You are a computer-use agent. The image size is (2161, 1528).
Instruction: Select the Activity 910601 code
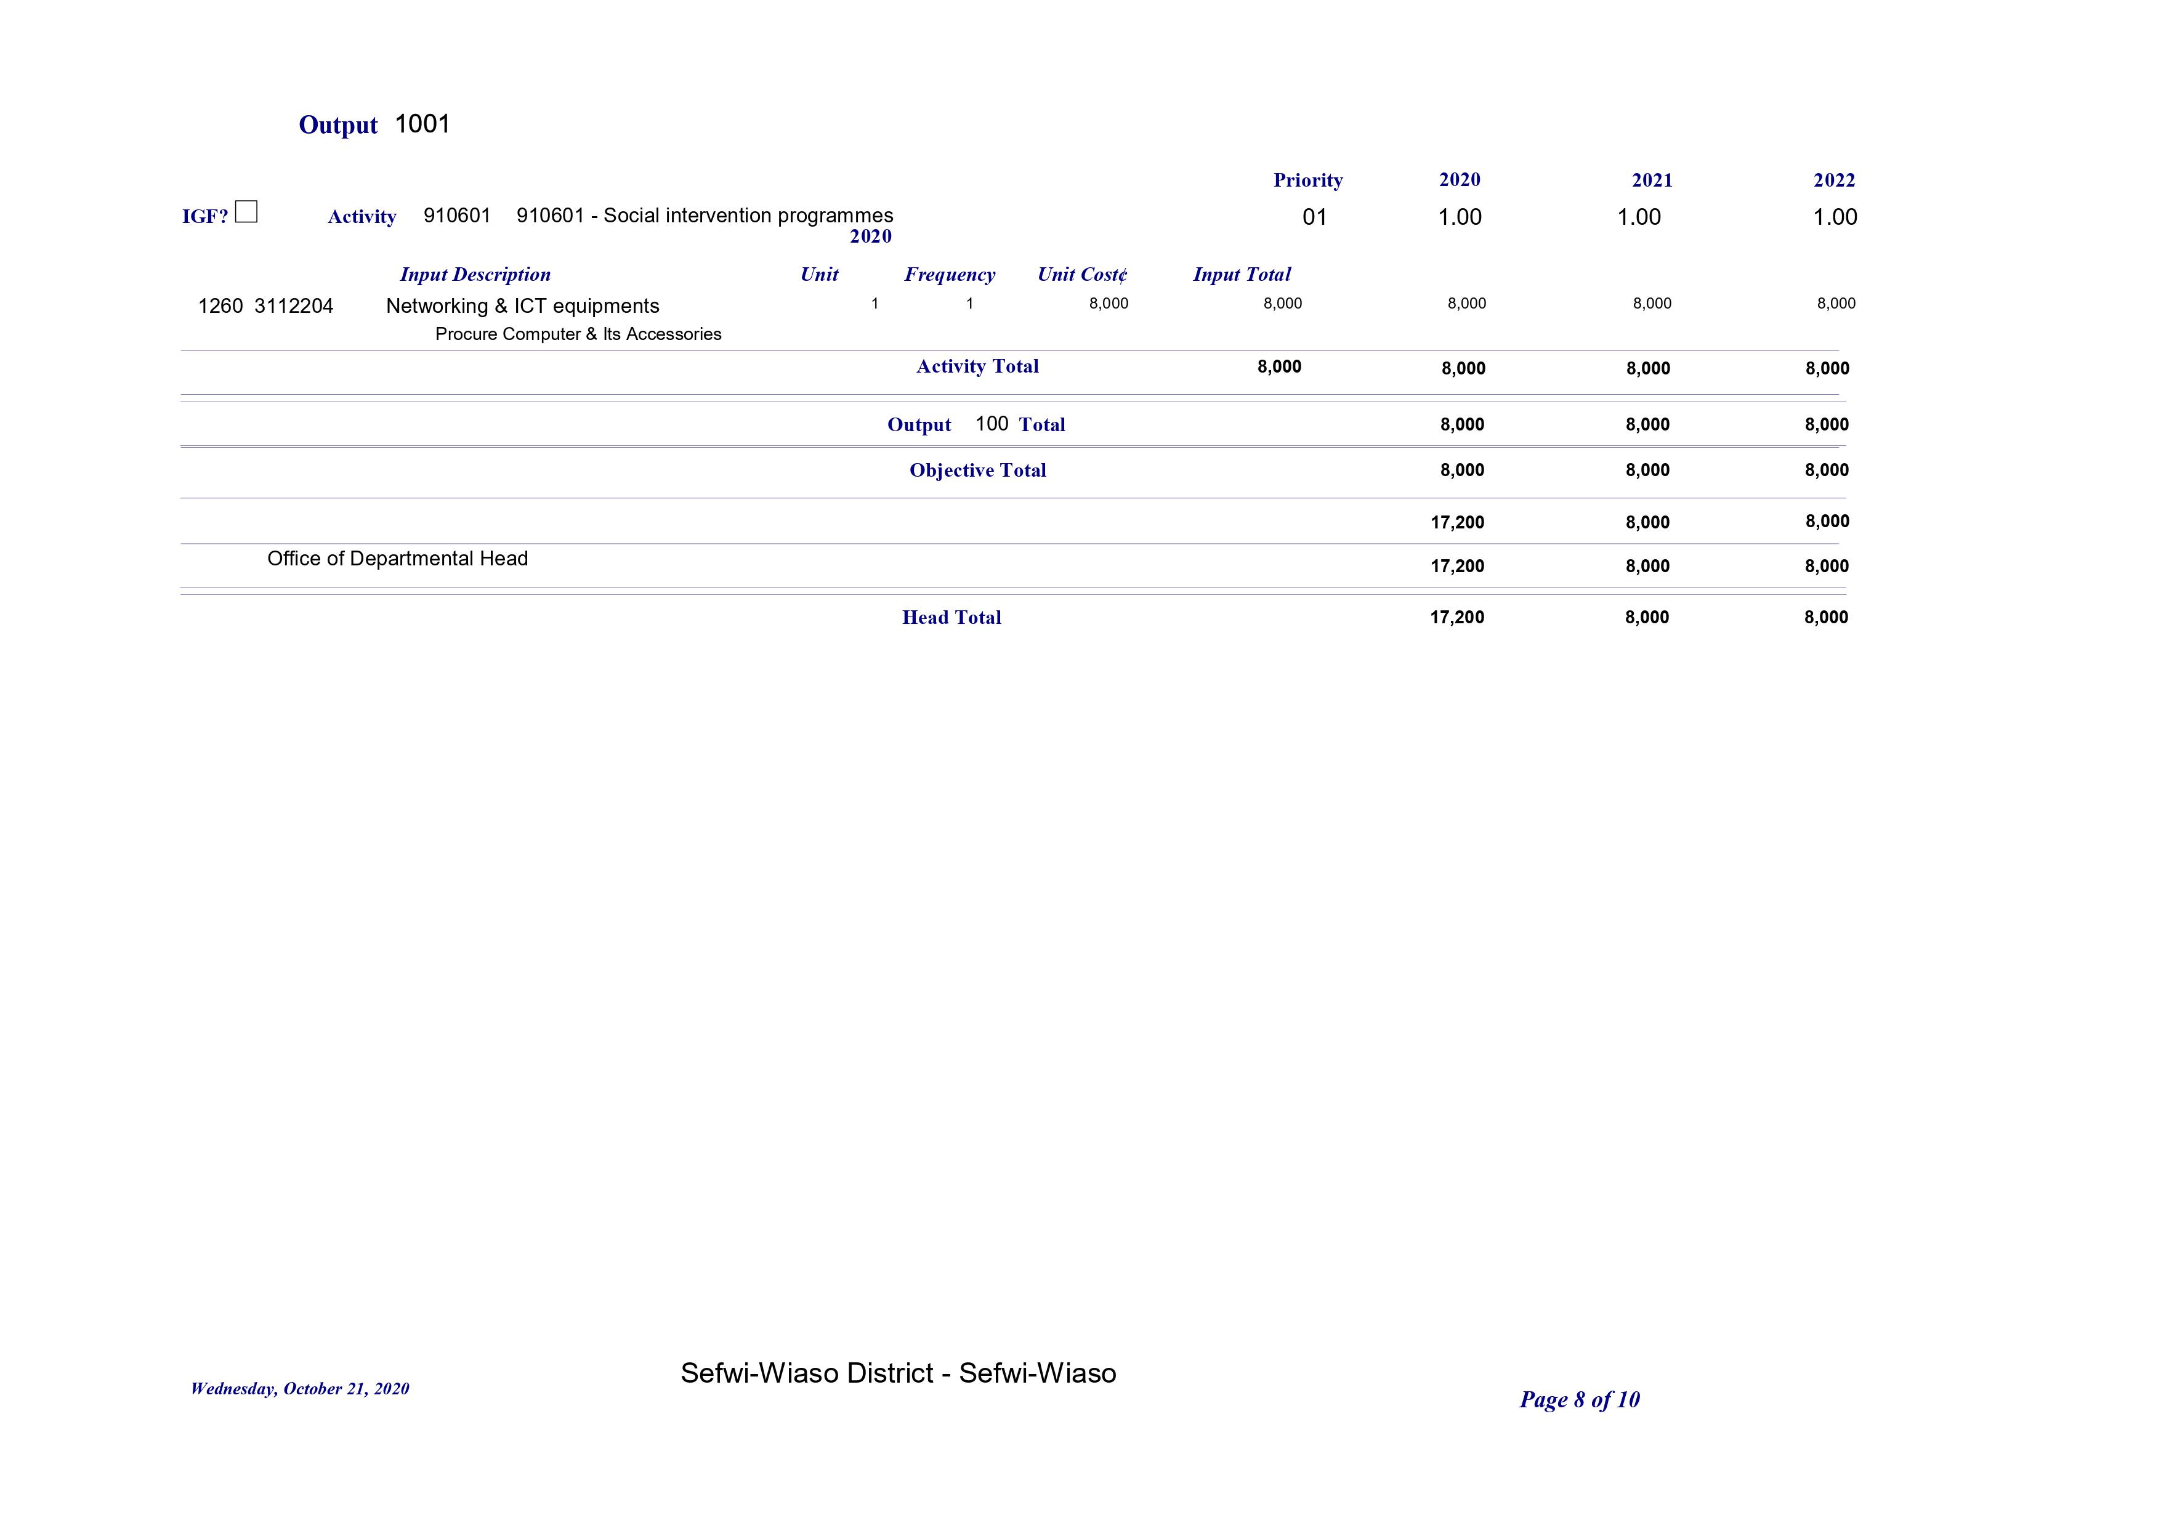click(x=456, y=216)
